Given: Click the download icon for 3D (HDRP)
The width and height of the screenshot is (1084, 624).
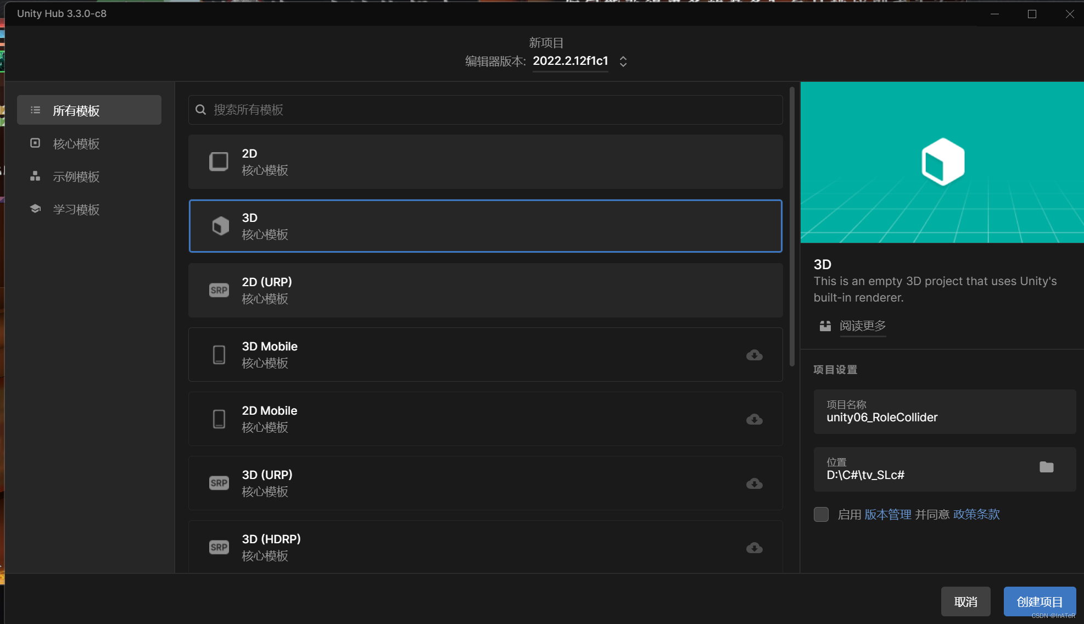Looking at the screenshot, I should (x=754, y=548).
